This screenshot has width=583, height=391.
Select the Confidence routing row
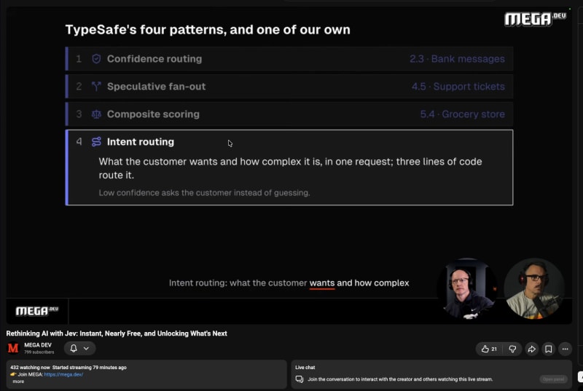[289, 59]
